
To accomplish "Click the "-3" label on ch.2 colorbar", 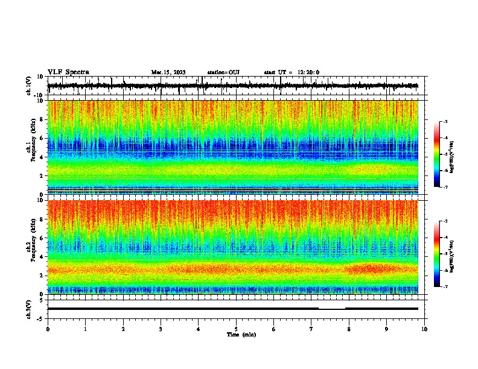I will click(x=445, y=221).
